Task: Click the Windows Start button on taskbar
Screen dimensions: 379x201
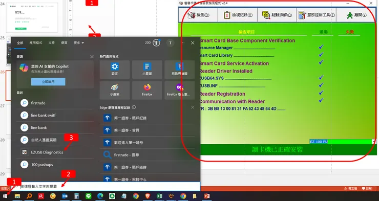Action: (5, 196)
